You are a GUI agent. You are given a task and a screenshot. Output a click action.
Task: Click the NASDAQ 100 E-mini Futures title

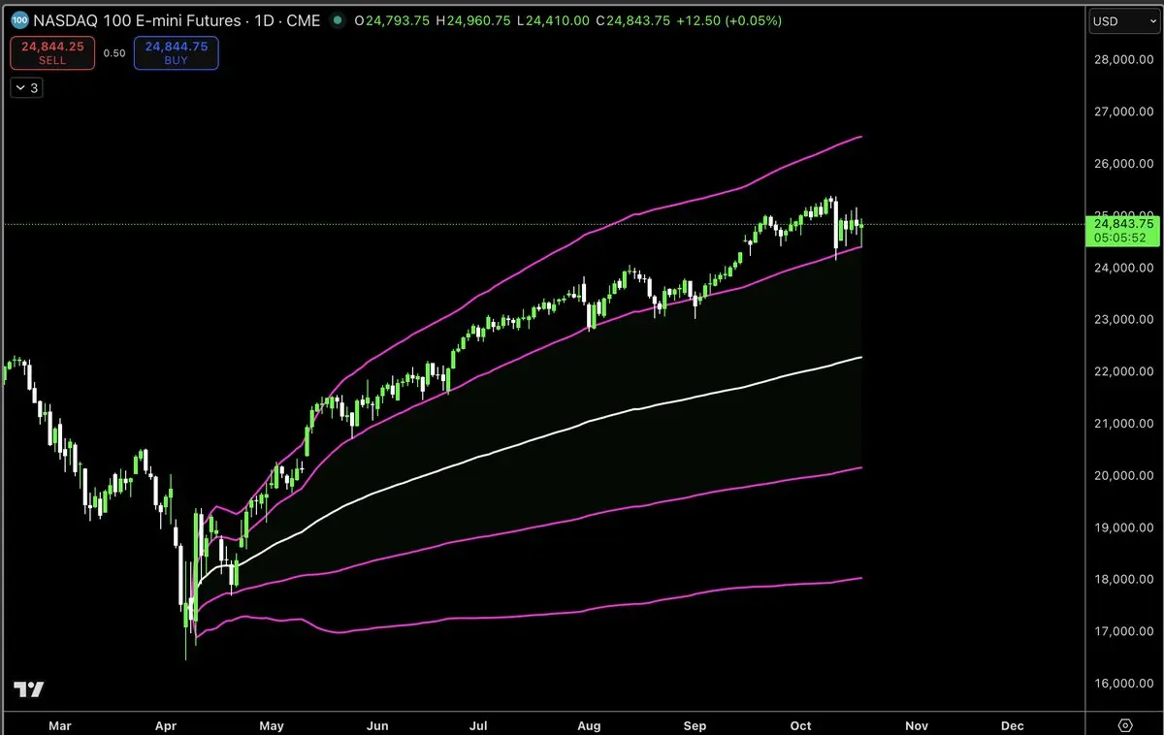coord(139,20)
